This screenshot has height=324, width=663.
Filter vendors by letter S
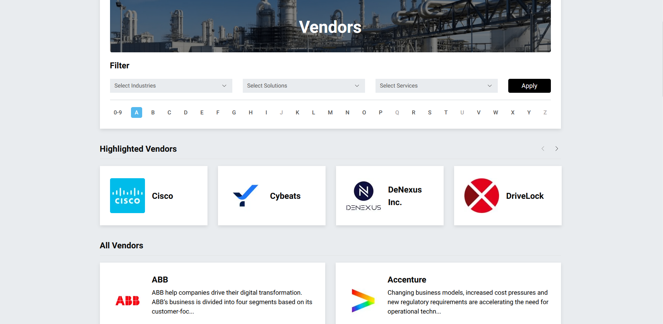pos(430,112)
